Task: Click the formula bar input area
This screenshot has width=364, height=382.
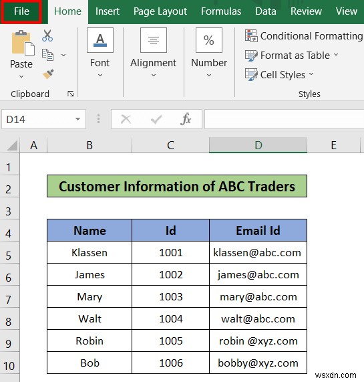Action: pyautogui.click(x=284, y=119)
